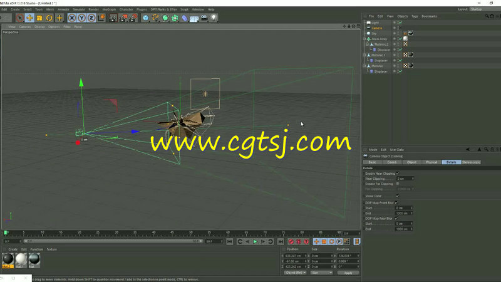Click the timeline range slider bar

[113, 241]
